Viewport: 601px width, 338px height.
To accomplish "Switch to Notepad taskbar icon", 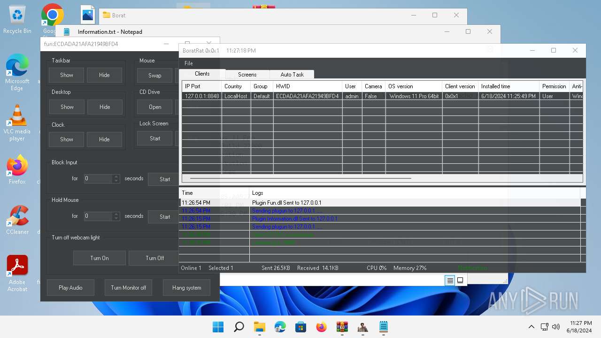I will (x=384, y=327).
